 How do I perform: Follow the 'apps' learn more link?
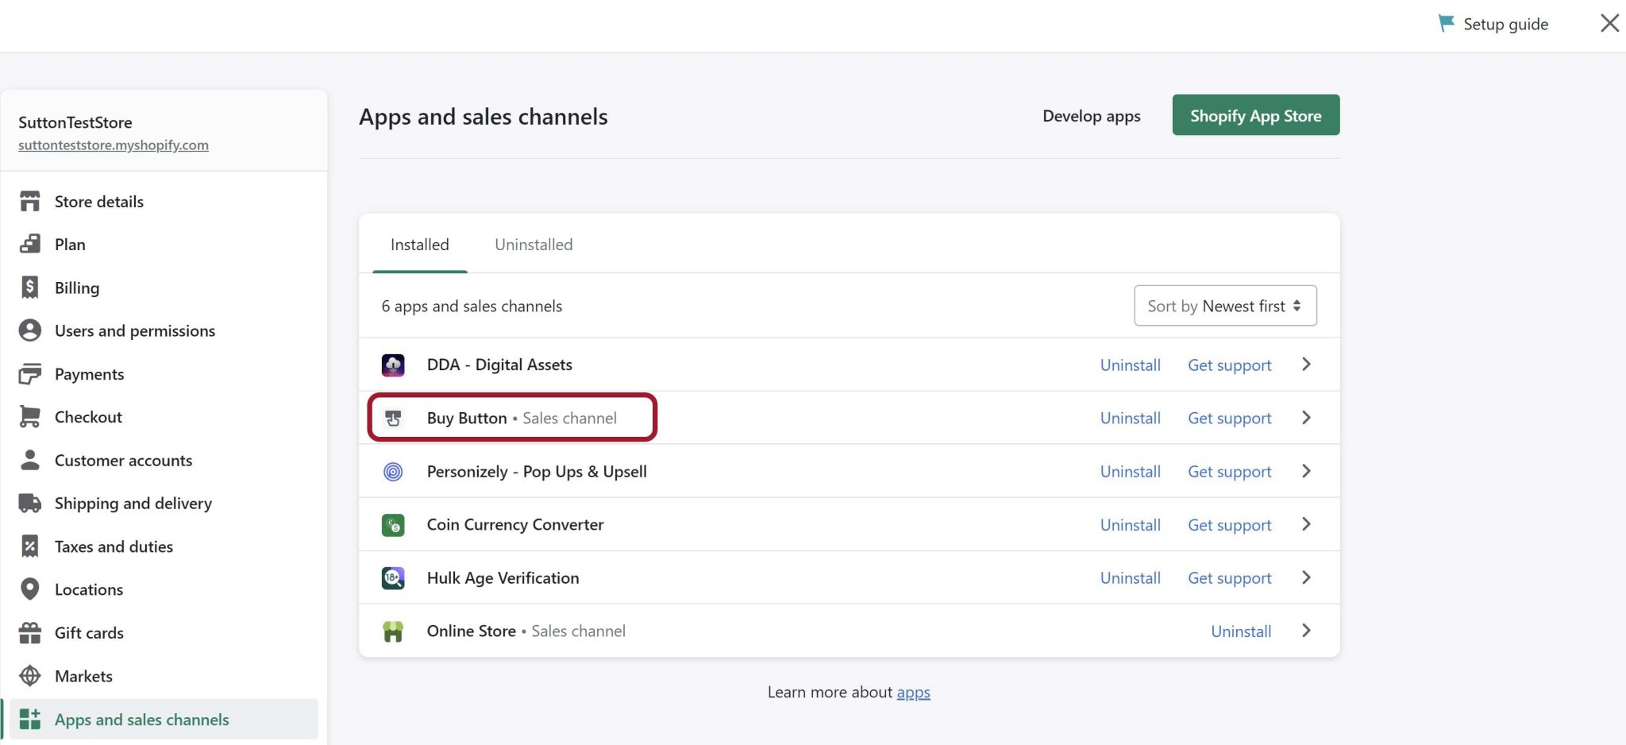pos(913,693)
